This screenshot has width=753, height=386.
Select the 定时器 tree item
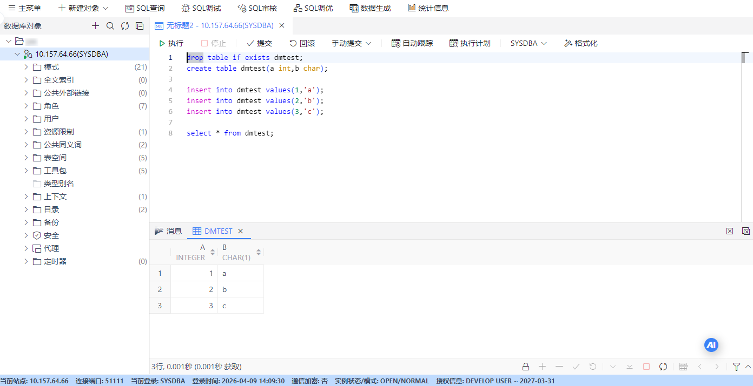[x=75, y=261]
